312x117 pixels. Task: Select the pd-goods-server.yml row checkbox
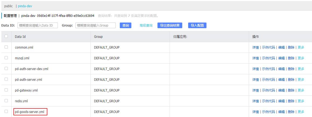coord(6,111)
